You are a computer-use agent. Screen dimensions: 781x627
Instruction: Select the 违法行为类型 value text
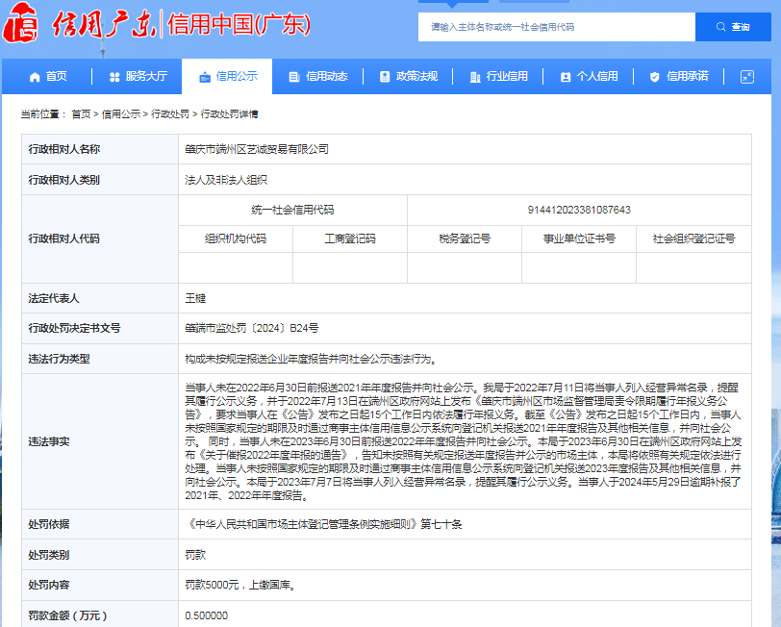pyautogui.click(x=312, y=359)
